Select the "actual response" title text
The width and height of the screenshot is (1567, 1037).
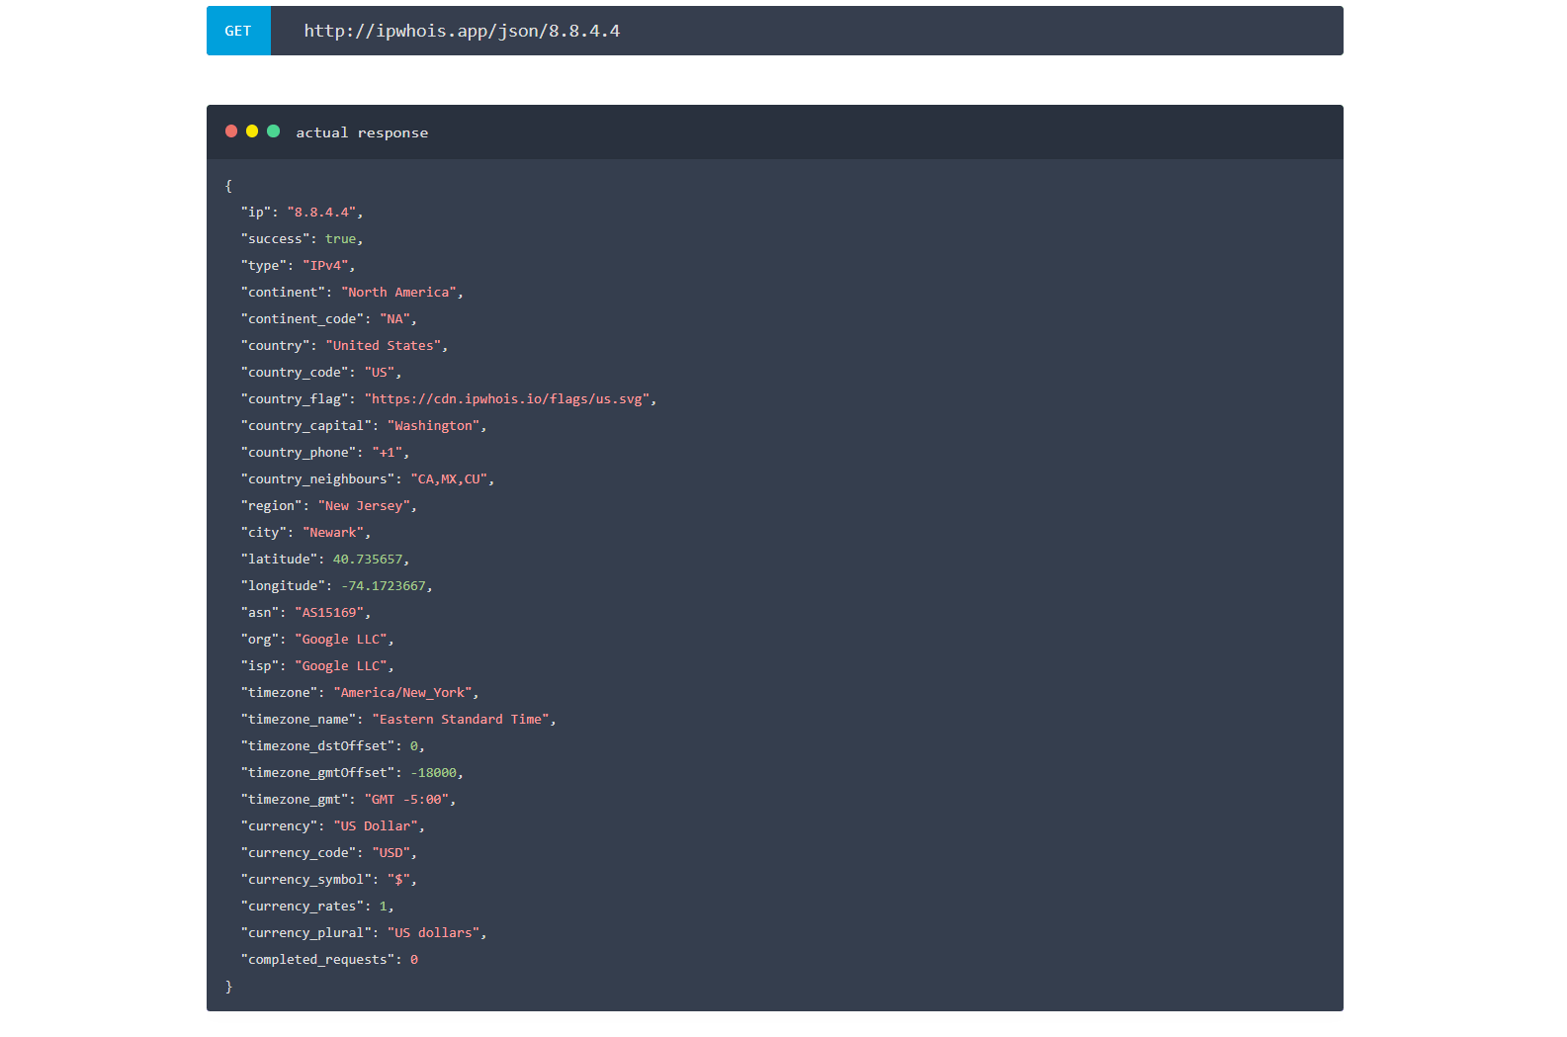point(362,132)
